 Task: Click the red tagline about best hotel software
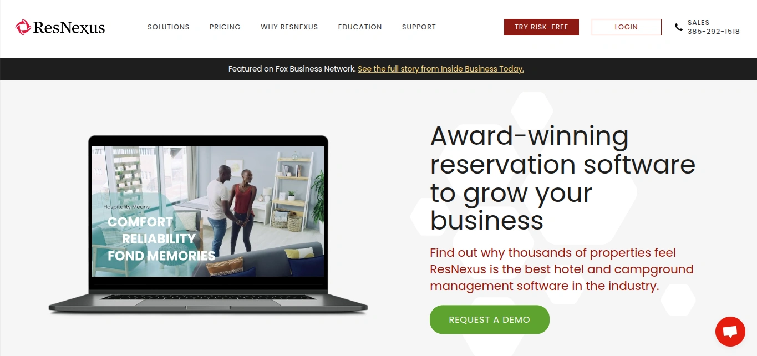click(562, 269)
